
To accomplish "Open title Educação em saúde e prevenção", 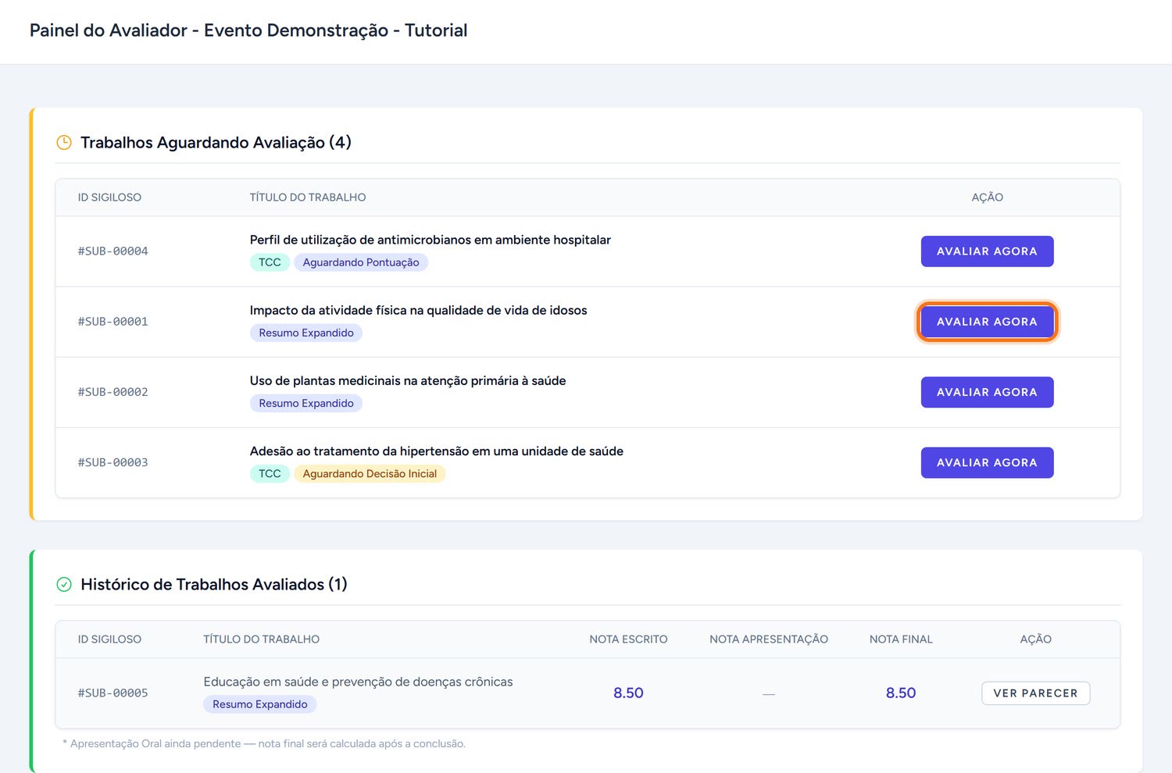I will tap(358, 682).
